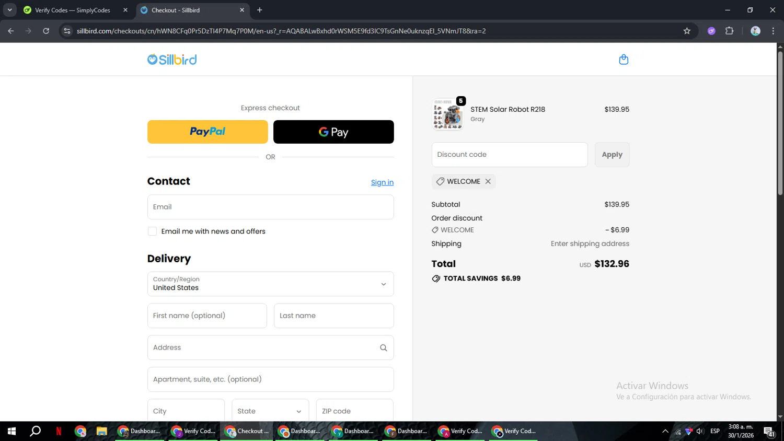The image size is (784, 441).
Task: Focus the Discount code field
Action: click(510, 155)
